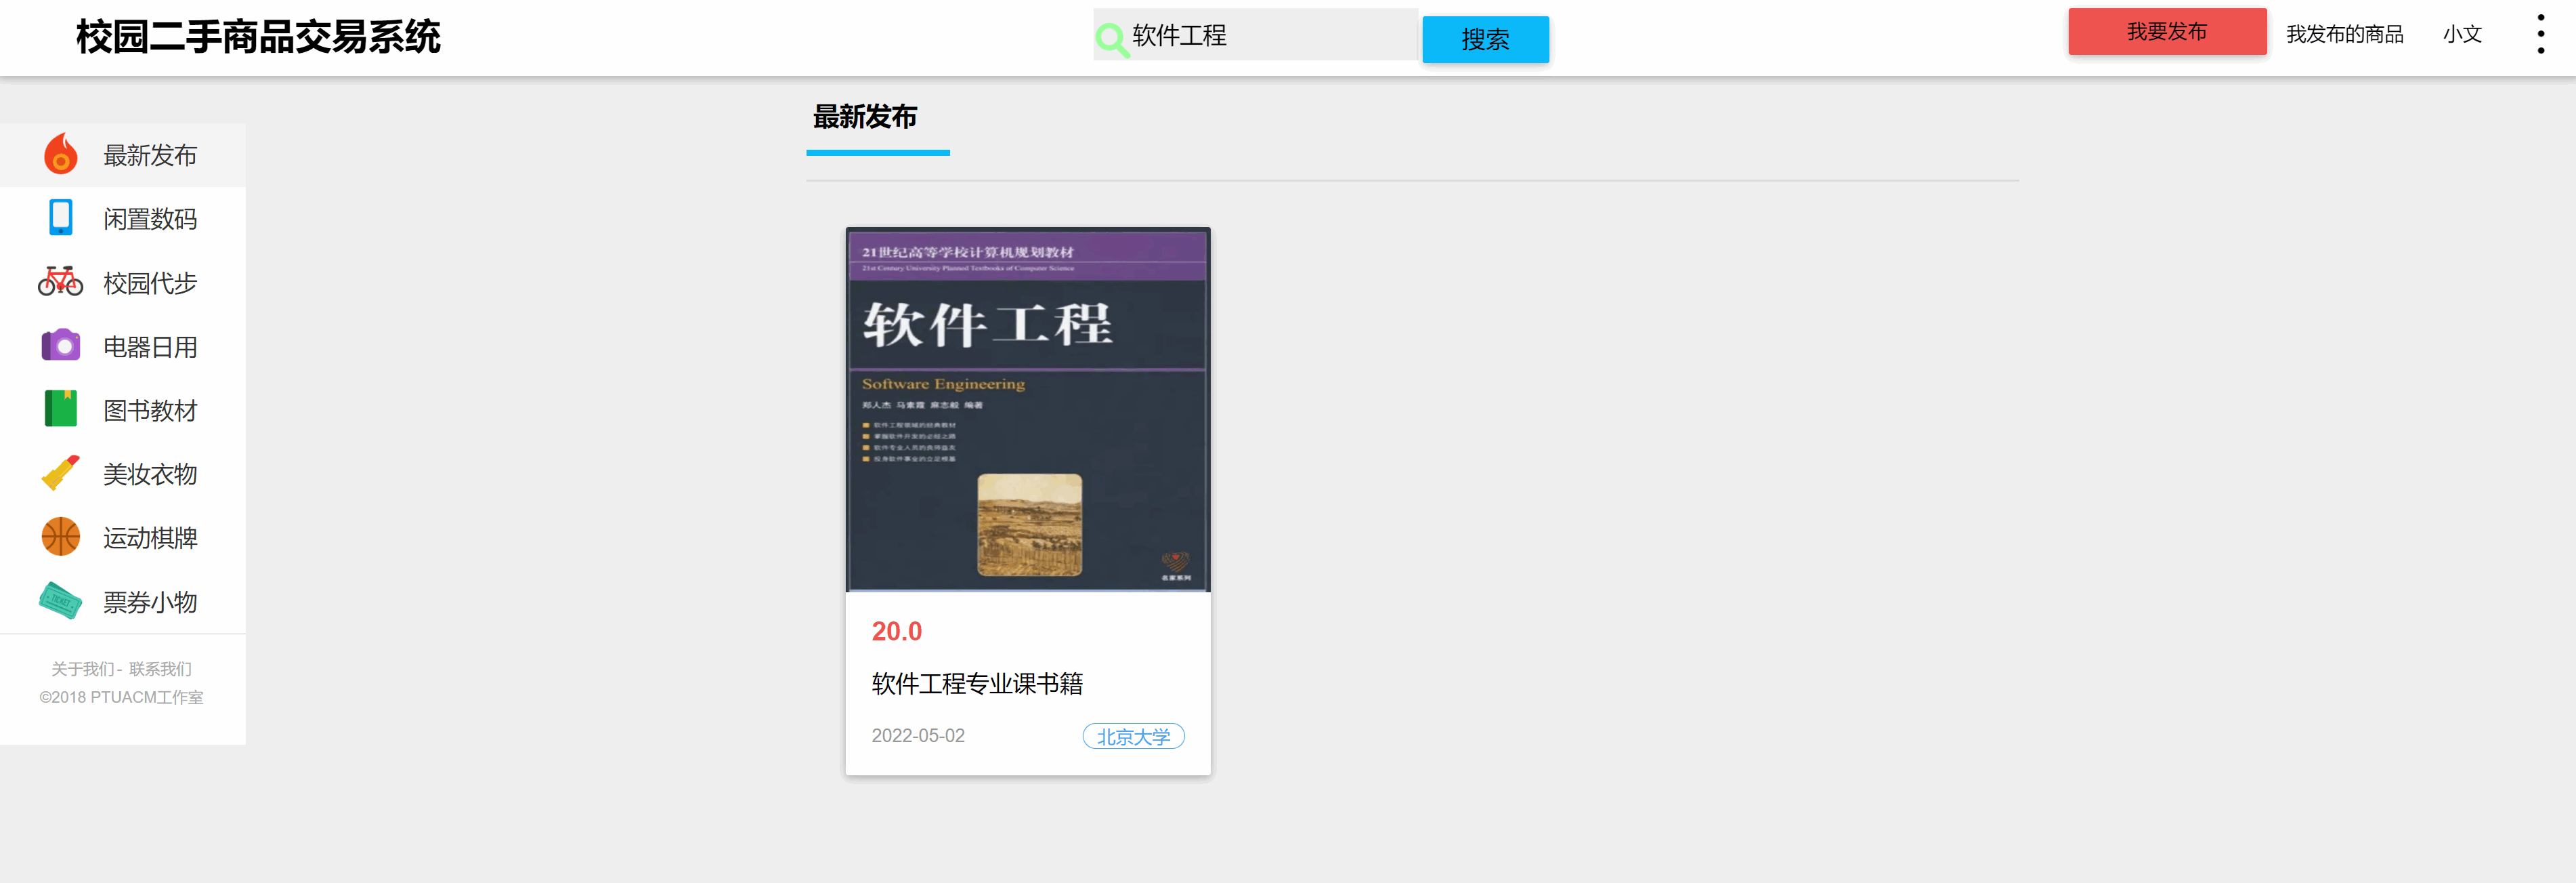Open the 电器日用 category
This screenshot has height=883, width=2576.
pos(123,346)
